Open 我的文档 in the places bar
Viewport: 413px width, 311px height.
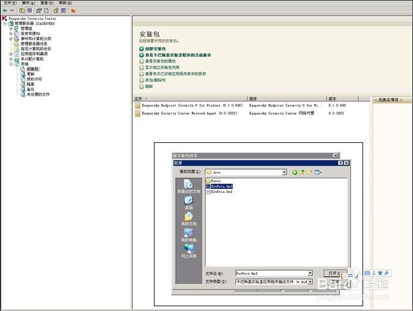pyautogui.click(x=189, y=219)
